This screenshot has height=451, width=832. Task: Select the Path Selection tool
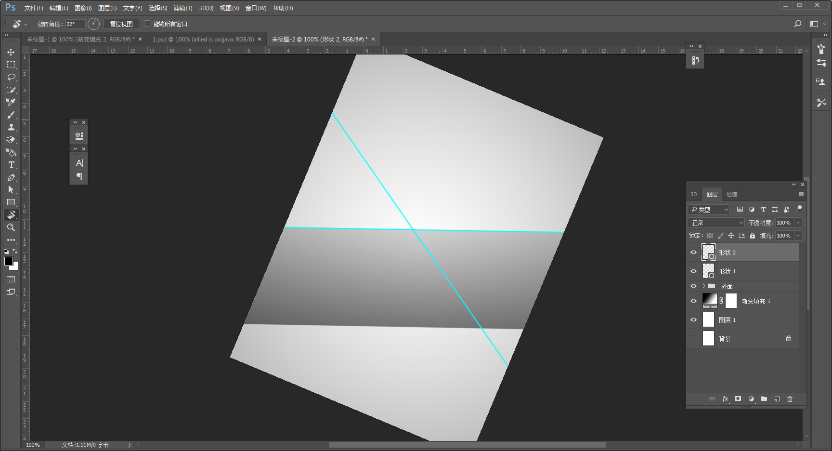point(11,190)
